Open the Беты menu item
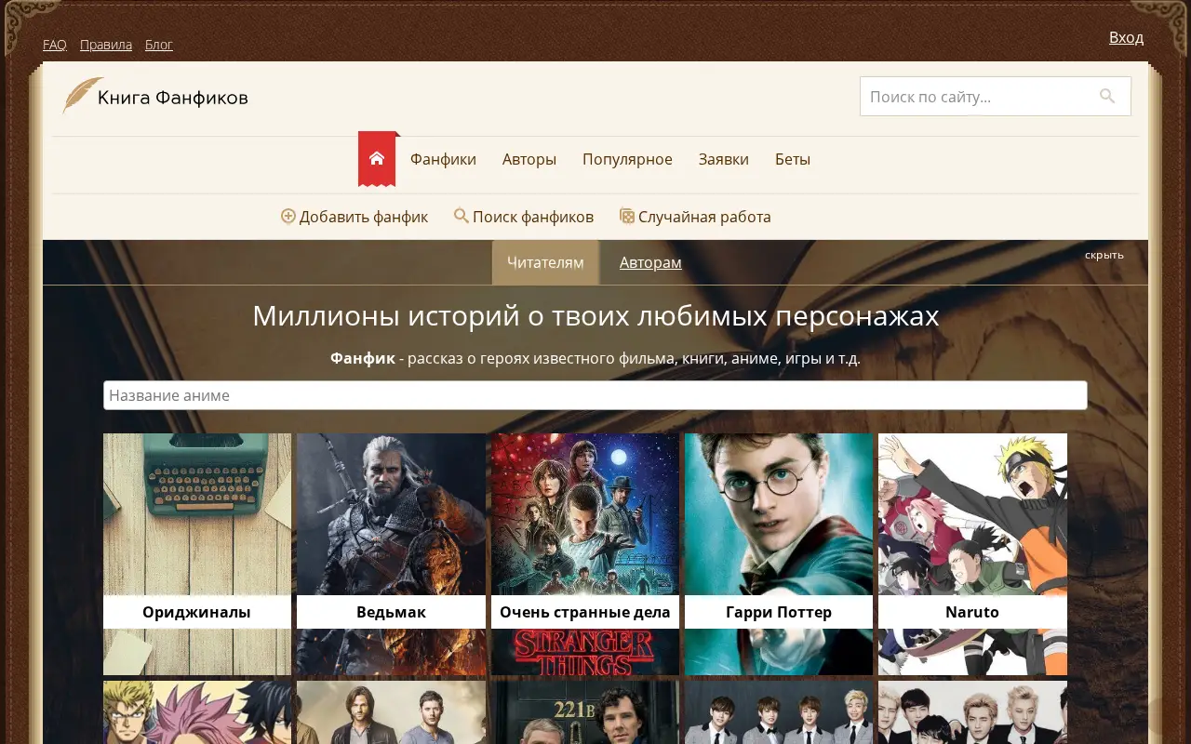Screen dimensions: 1191x744 tap(793, 159)
